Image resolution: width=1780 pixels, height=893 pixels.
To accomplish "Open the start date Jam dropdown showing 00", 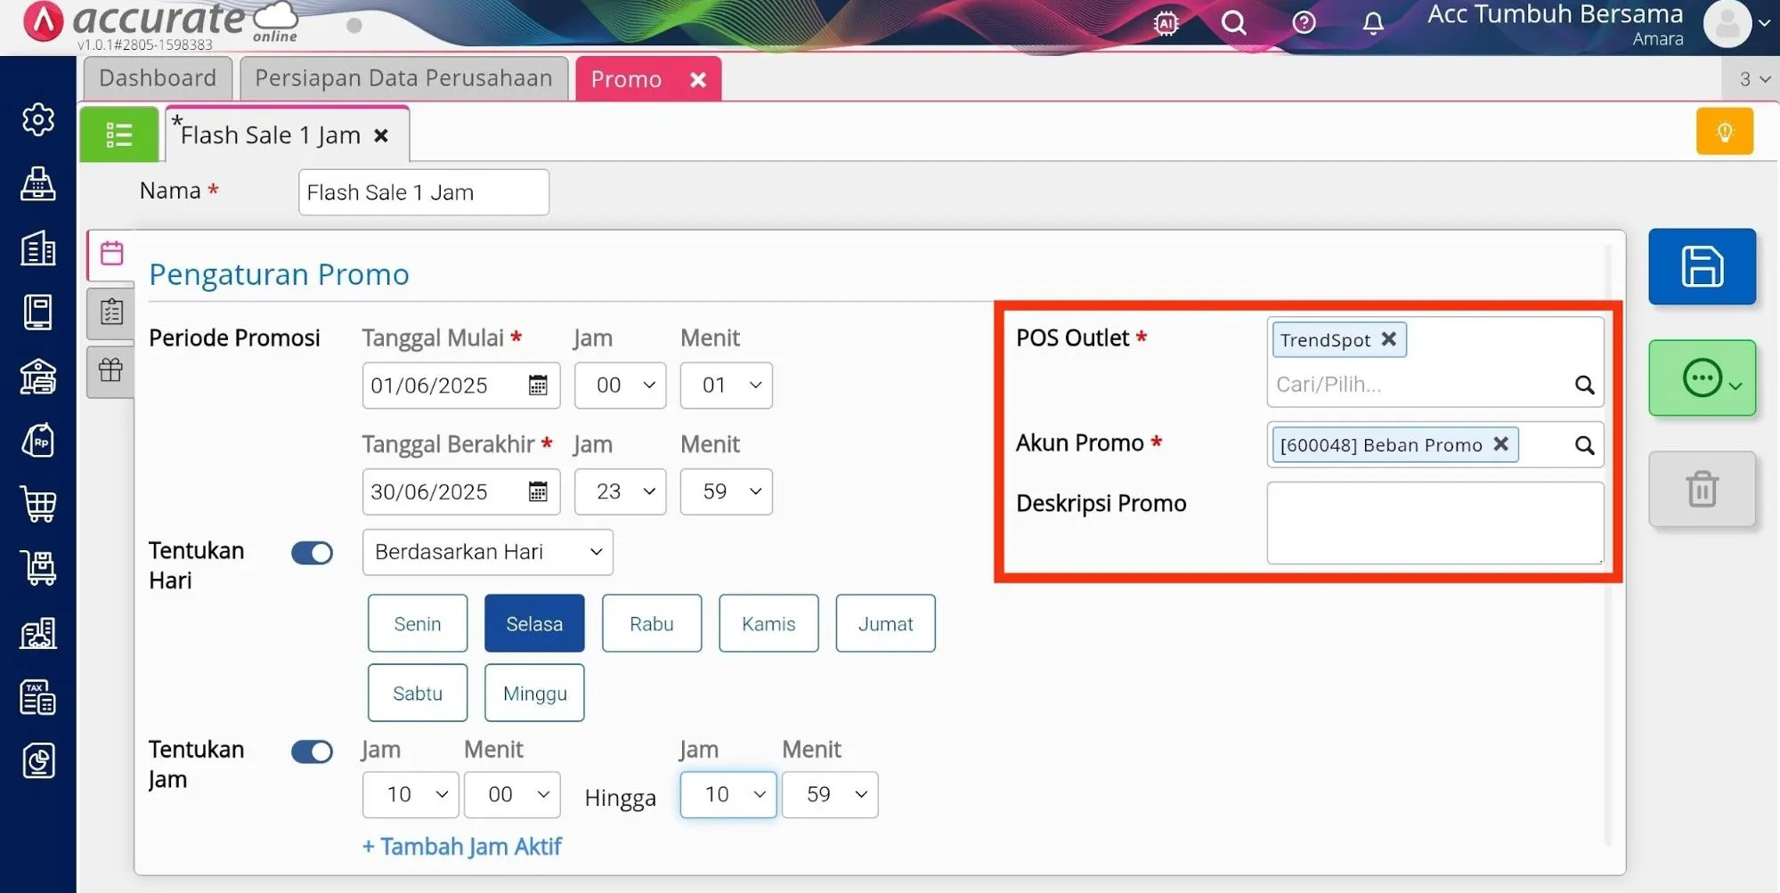I will [620, 386].
